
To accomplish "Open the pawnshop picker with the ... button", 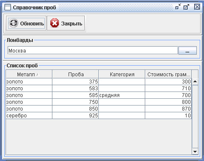I will click(x=187, y=50).
